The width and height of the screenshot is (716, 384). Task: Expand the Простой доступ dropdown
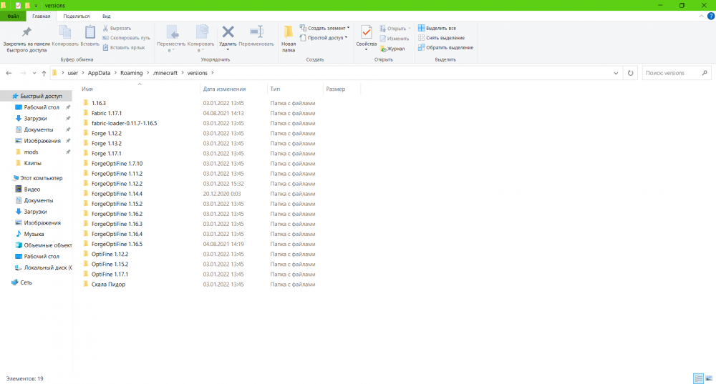click(346, 37)
